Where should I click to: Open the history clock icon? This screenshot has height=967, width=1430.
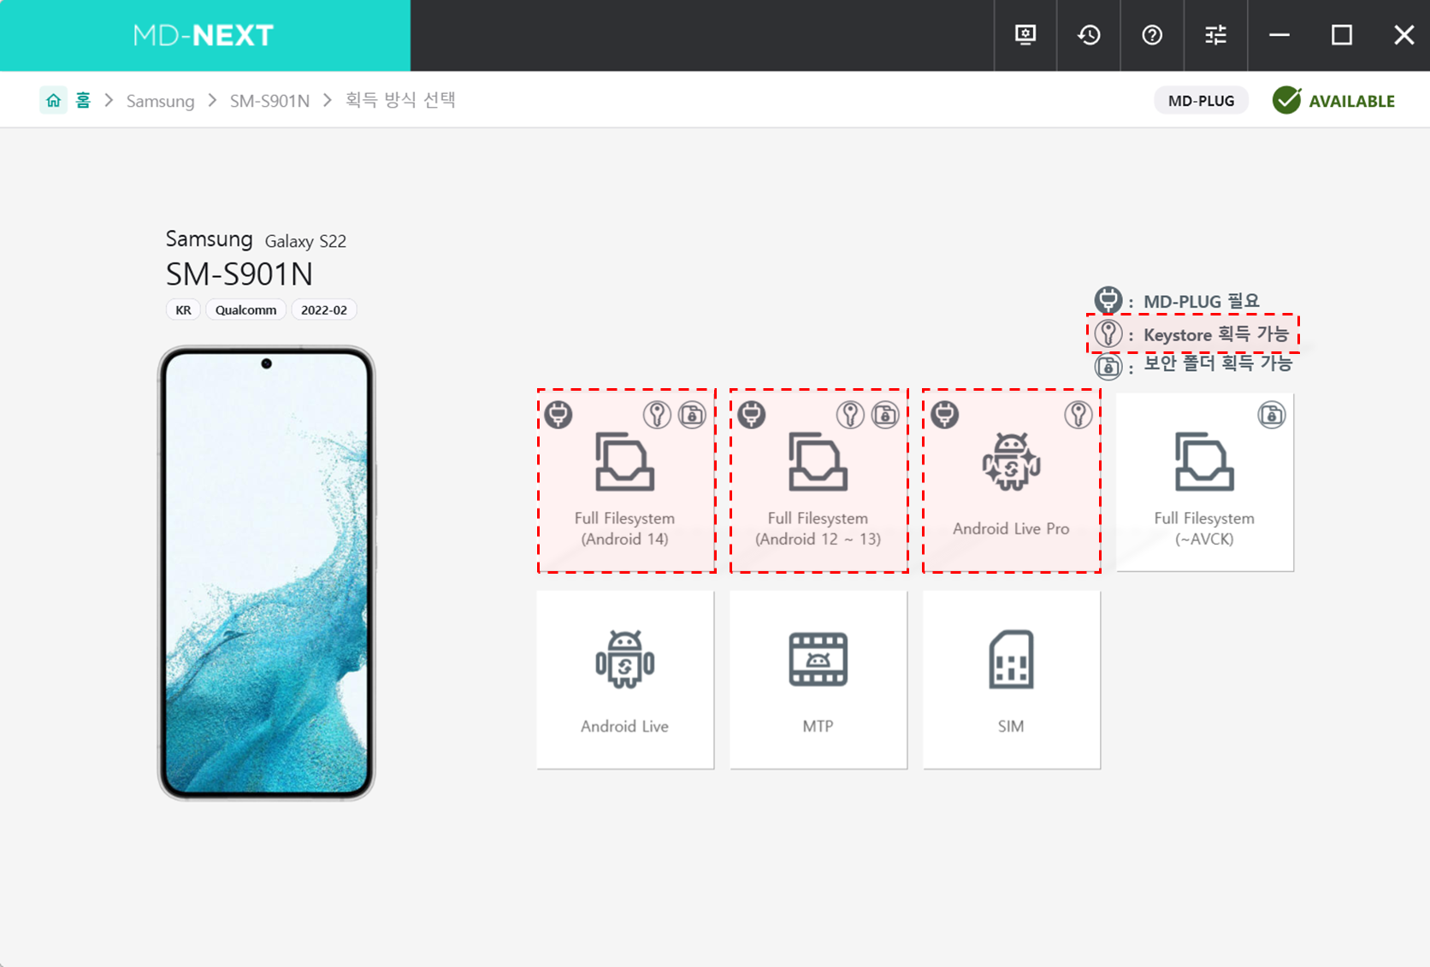tap(1089, 35)
